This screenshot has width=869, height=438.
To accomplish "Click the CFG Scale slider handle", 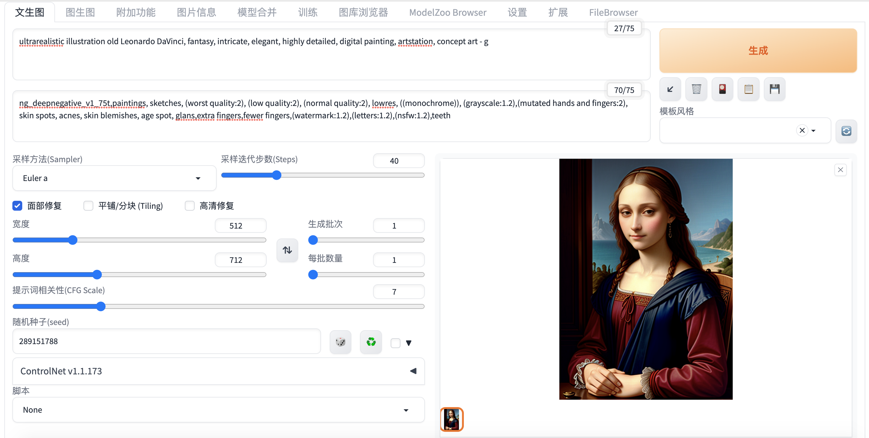I will (x=100, y=306).
